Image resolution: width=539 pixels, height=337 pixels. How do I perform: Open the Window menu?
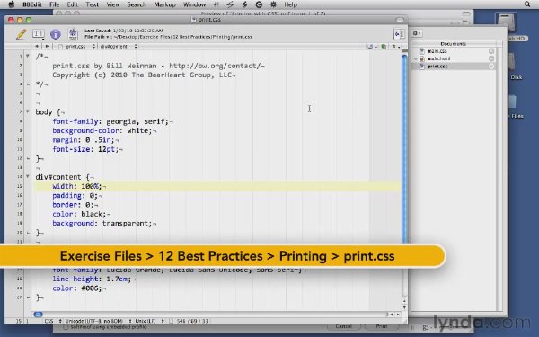click(x=194, y=4)
